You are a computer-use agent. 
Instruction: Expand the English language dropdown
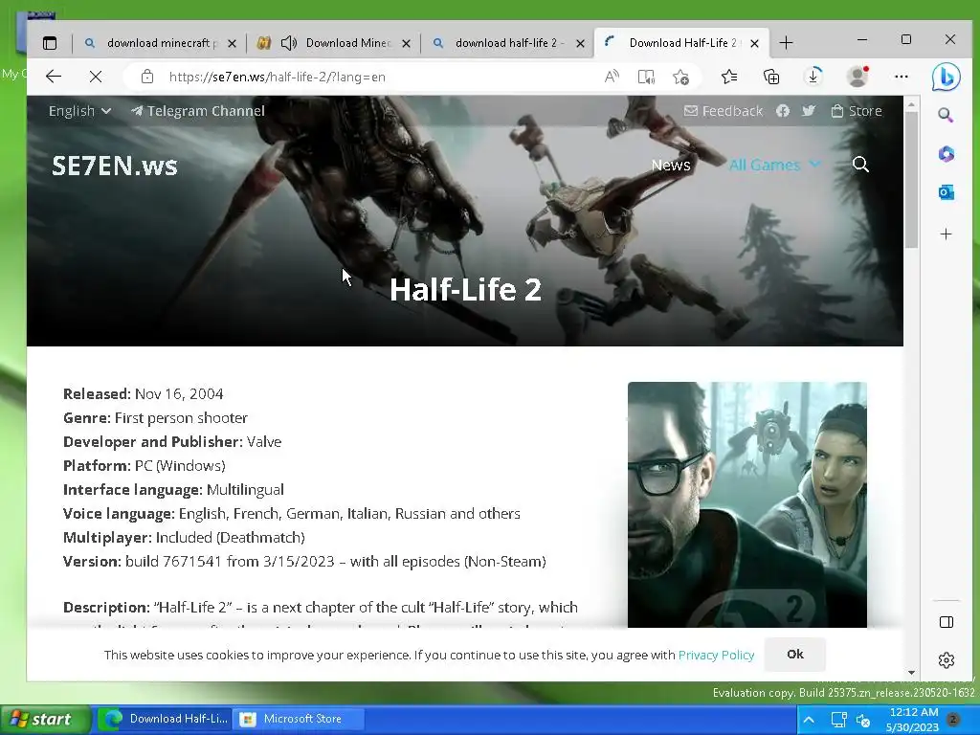pos(80,111)
